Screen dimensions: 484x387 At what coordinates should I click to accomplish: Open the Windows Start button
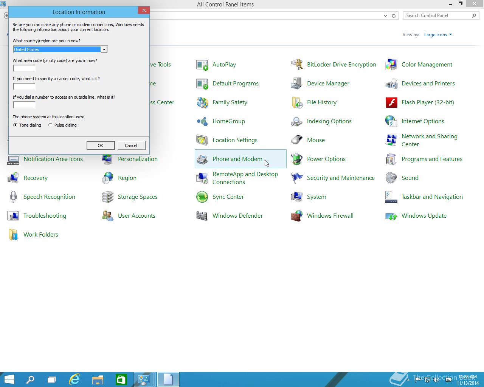pos(9,379)
